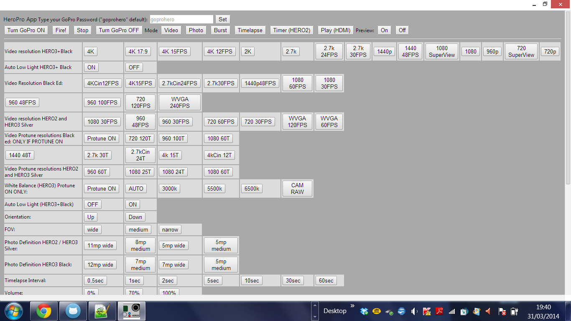Select 2.7kCin 24T Protune resolution
The image size is (571, 321).
140,155
